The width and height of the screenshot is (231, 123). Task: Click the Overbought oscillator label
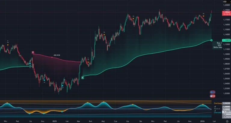coord(218,103)
